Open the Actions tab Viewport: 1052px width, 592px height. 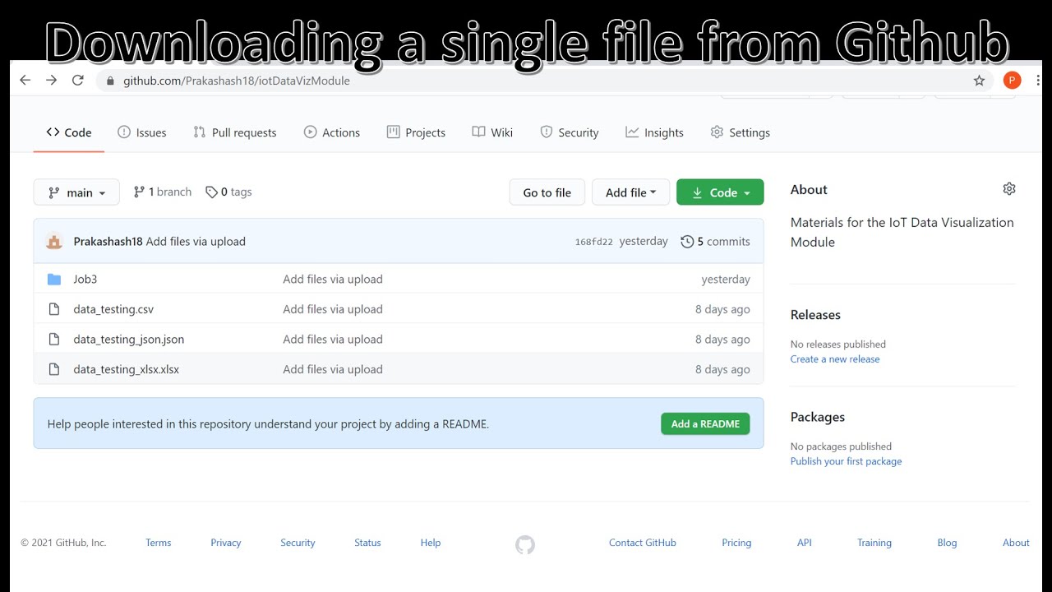click(332, 132)
